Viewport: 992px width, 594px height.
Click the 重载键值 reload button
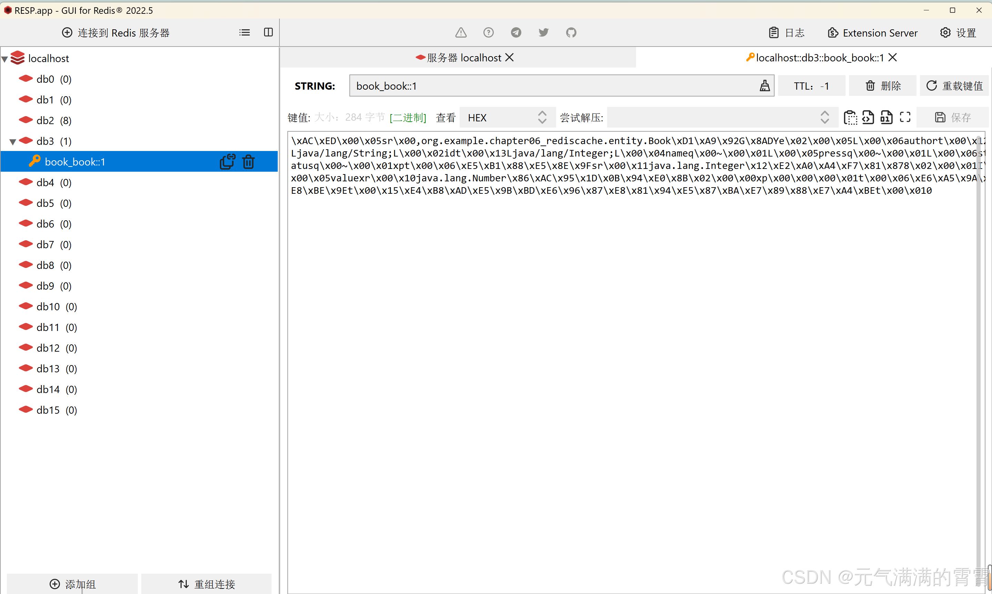(x=954, y=85)
